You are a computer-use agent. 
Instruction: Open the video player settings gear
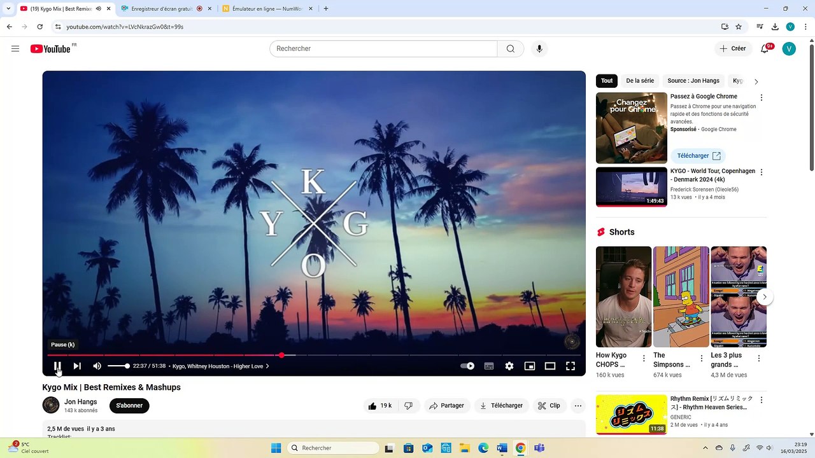coord(509,366)
